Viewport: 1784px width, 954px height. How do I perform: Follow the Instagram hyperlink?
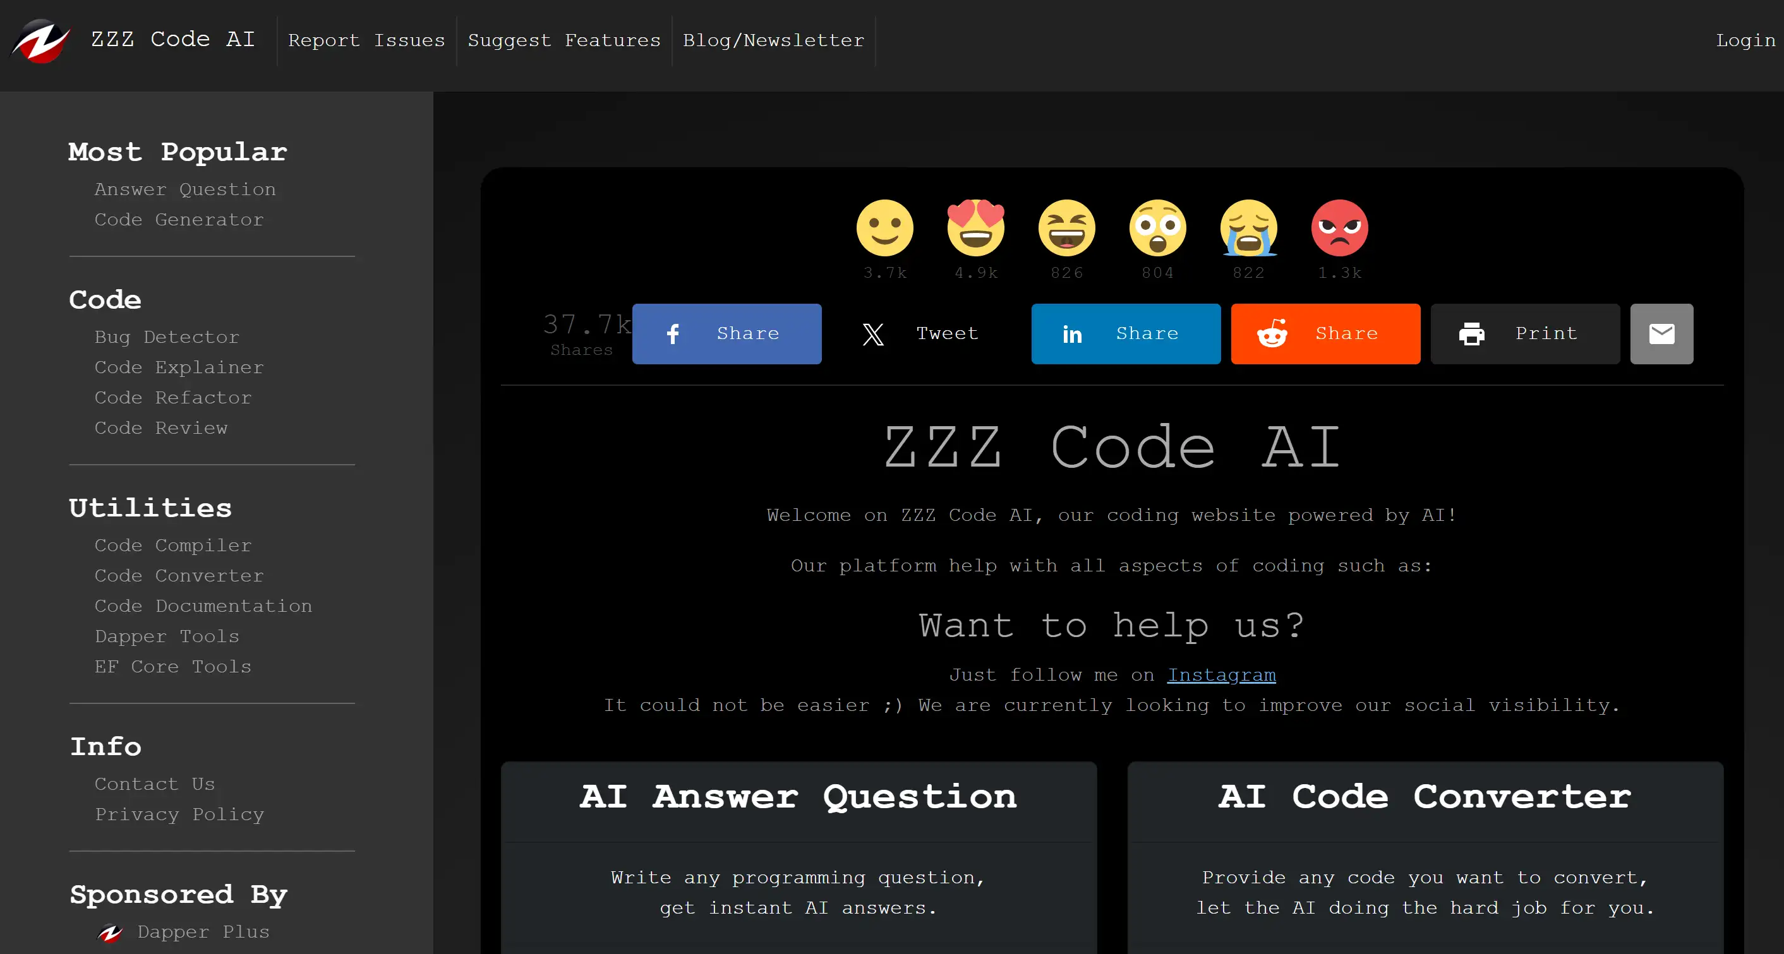coord(1221,675)
